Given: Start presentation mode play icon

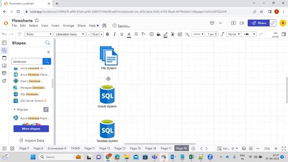Looking at the screenshot, I should (x=233, y=23).
